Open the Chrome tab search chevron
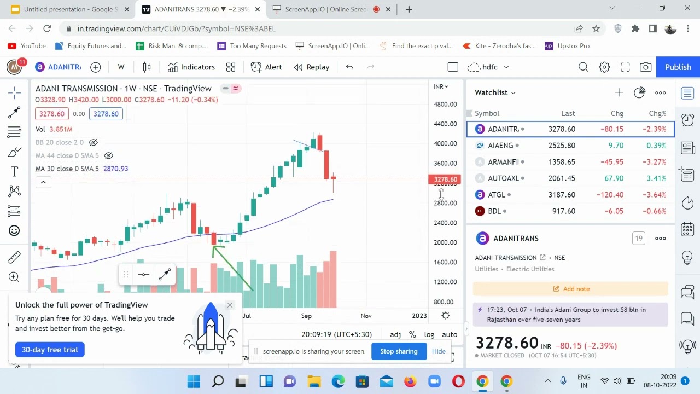This screenshot has height=394, width=700. click(612, 8)
